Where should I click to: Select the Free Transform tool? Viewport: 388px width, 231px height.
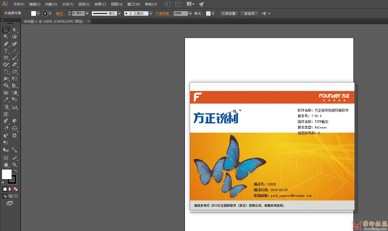[x=14, y=79]
